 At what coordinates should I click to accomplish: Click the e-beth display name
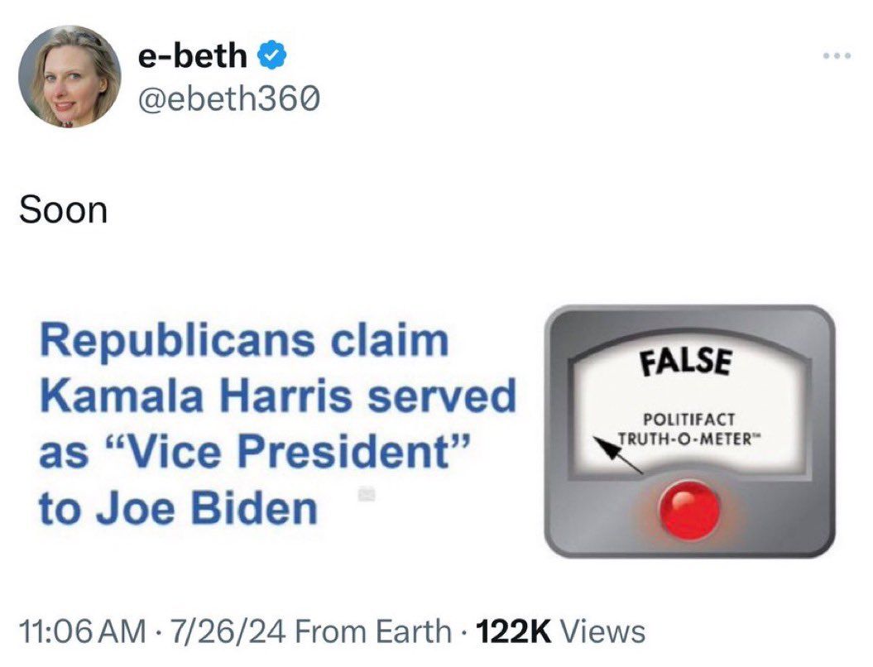[193, 55]
